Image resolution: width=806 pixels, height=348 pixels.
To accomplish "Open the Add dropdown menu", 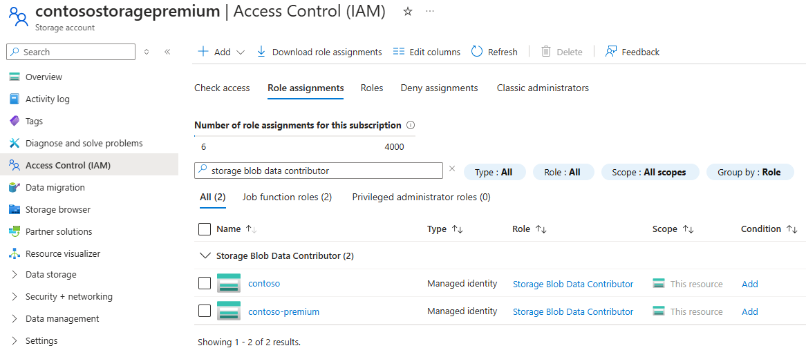I will pos(222,52).
